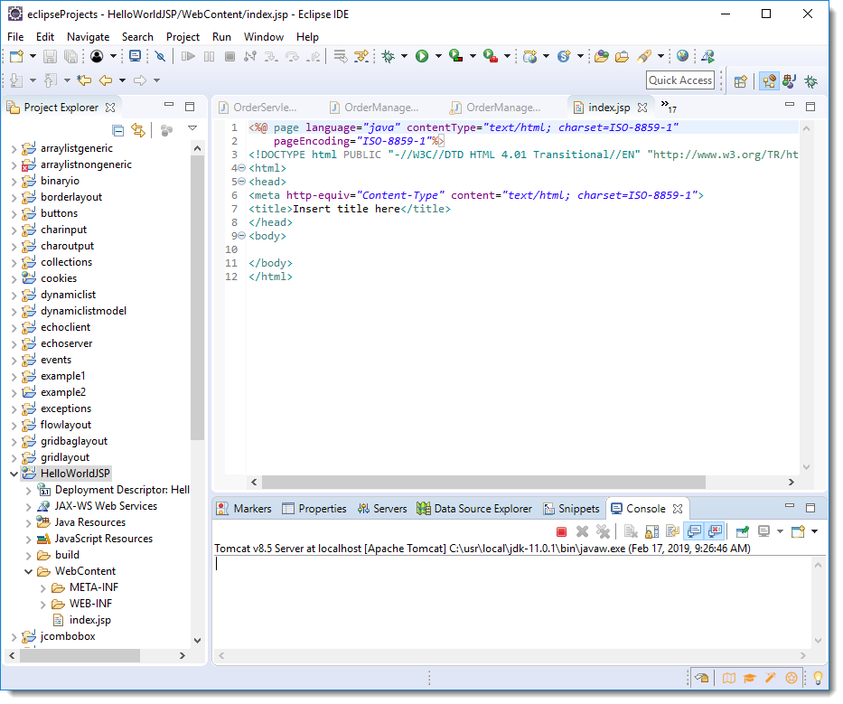The height and width of the screenshot is (704, 843).
Task: Switch to the Servers tab
Action: coord(382,510)
